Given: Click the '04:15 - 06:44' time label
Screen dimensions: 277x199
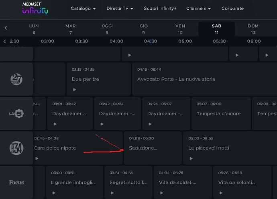Looking at the screenshot, I should tap(149, 70).
